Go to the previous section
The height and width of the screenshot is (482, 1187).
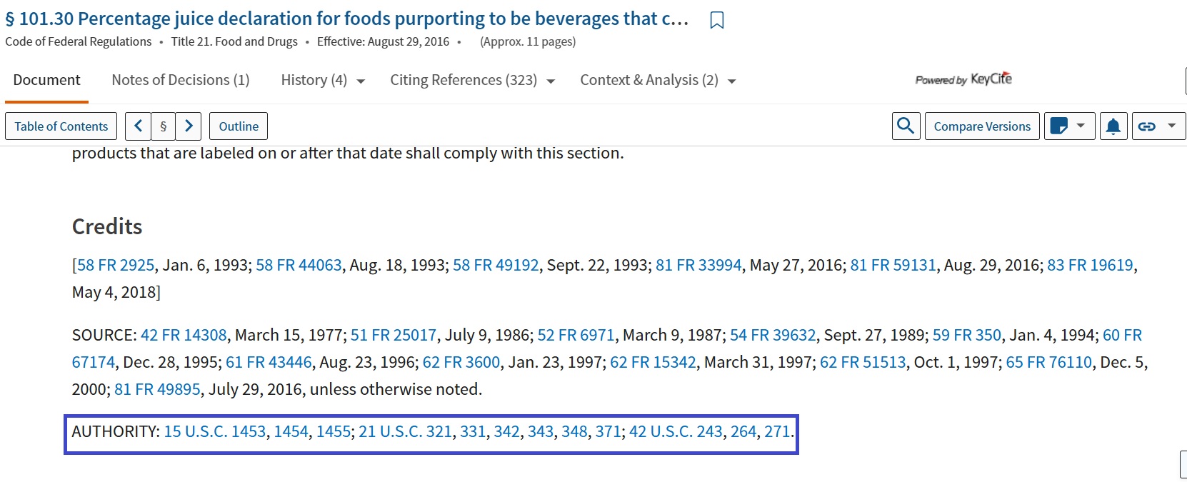coord(138,126)
